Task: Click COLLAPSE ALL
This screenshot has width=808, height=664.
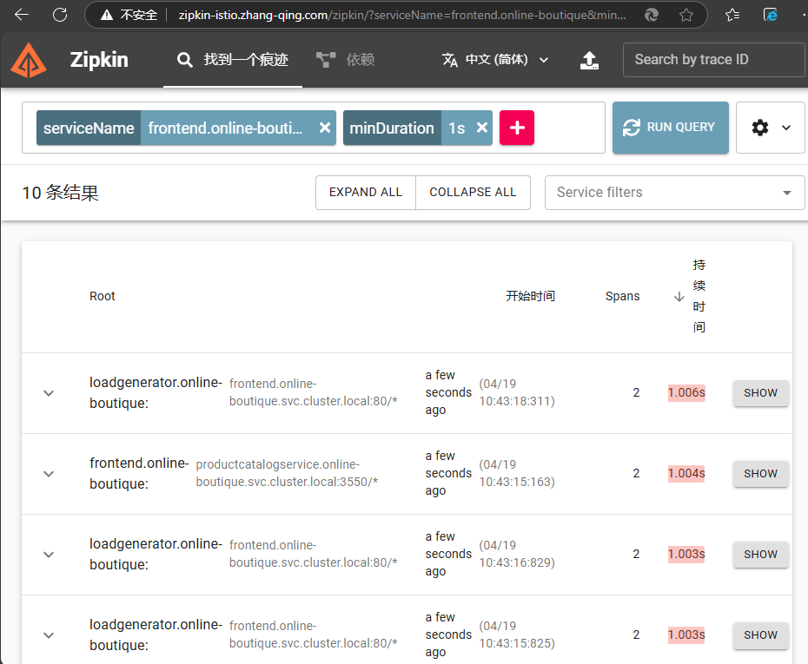Action: (x=473, y=193)
